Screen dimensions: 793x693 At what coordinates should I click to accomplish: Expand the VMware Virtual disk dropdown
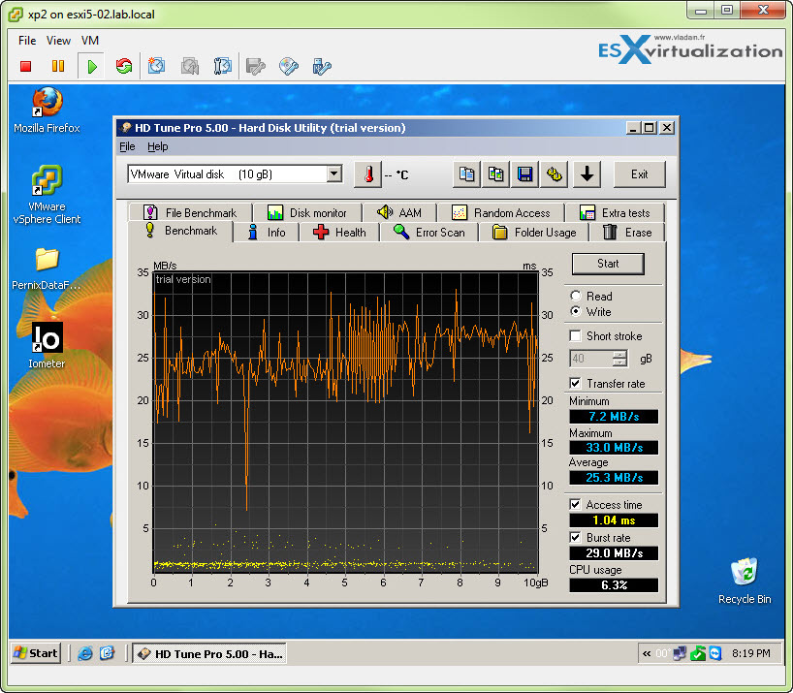(x=333, y=174)
